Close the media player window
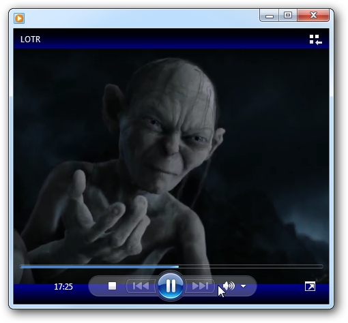The height and width of the screenshot is (323, 348). 313,16
